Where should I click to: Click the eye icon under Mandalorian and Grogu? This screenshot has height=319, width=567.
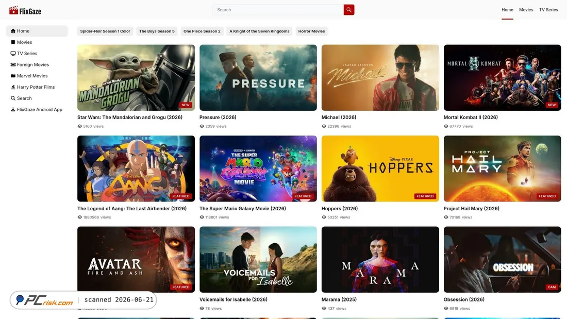pyautogui.click(x=79, y=126)
